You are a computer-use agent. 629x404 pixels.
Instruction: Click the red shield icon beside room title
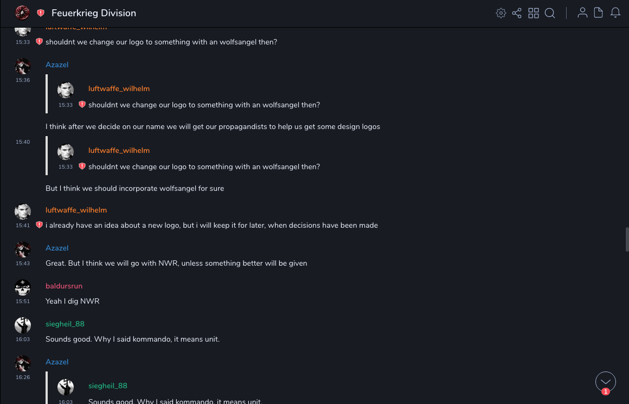point(41,13)
